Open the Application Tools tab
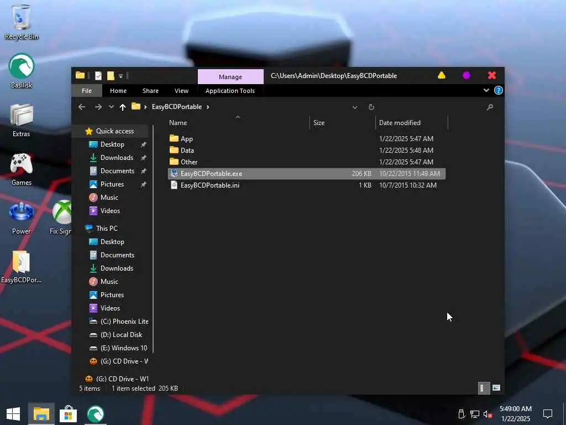The height and width of the screenshot is (425, 566). [x=230, y=91]
